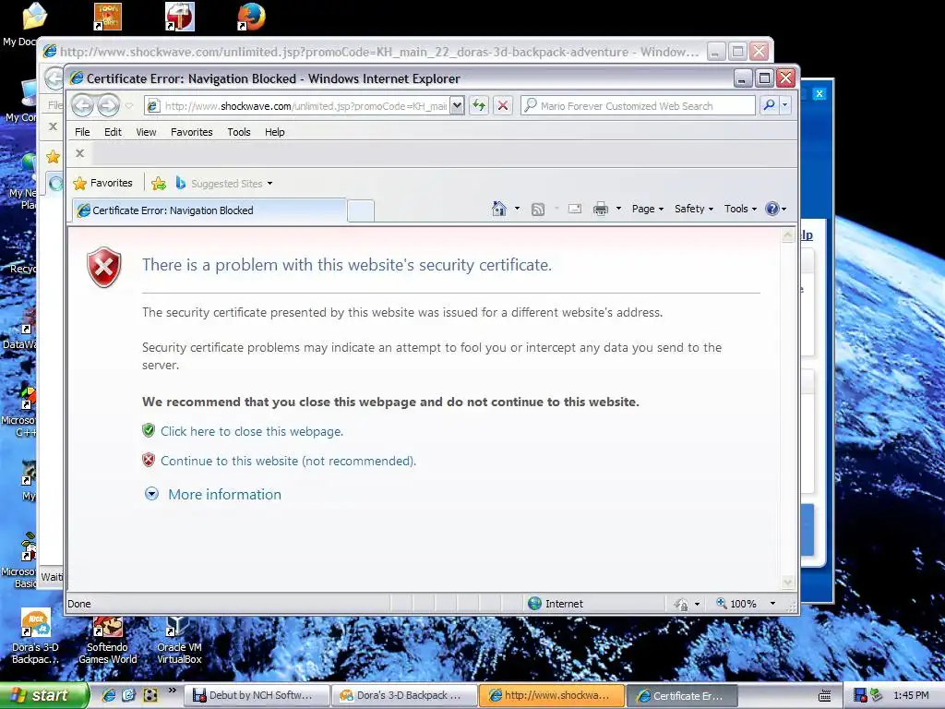Click the system tray clock 1:45 PM
Screen dimensions: 945x709
[x=911, y=696]
